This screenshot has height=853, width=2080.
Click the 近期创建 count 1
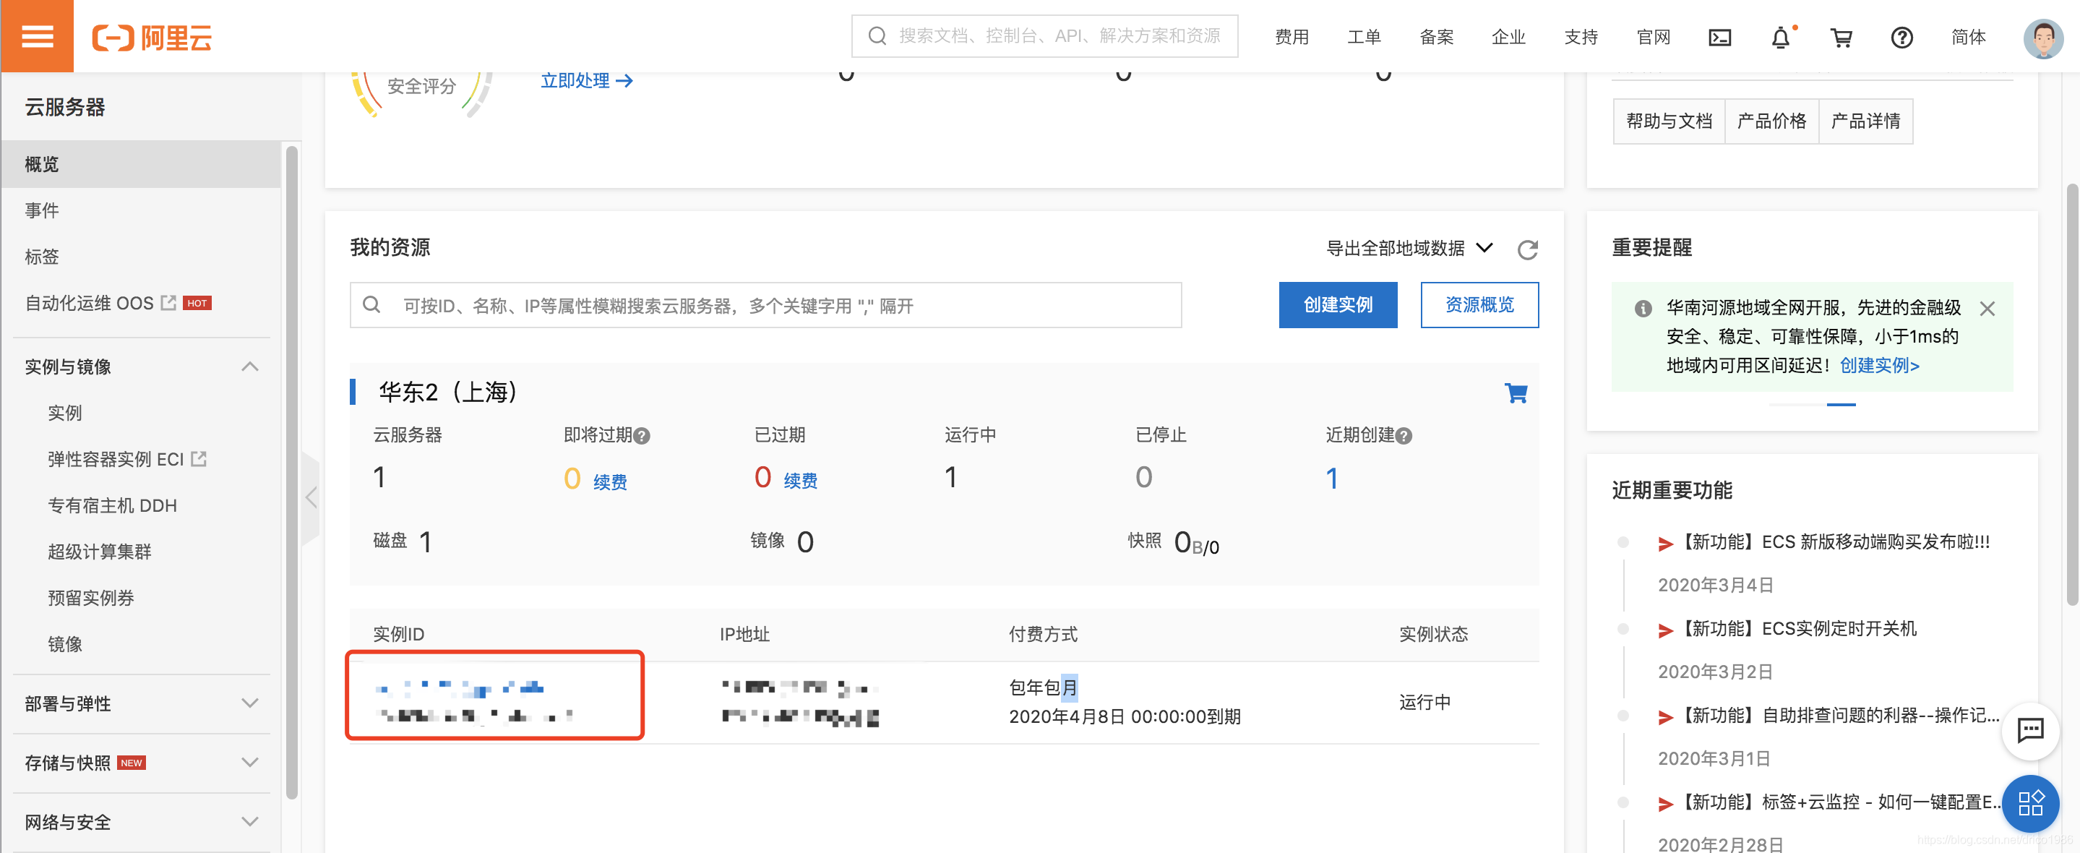coord(1331,479)
